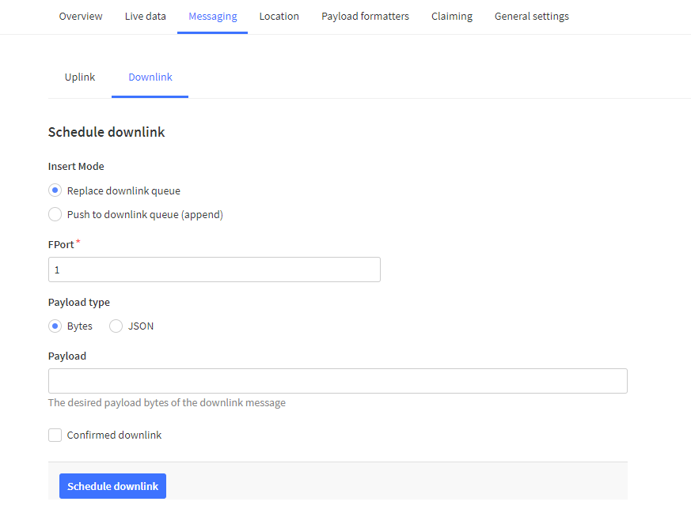Switch to the Live data tab

coord(146,16)
